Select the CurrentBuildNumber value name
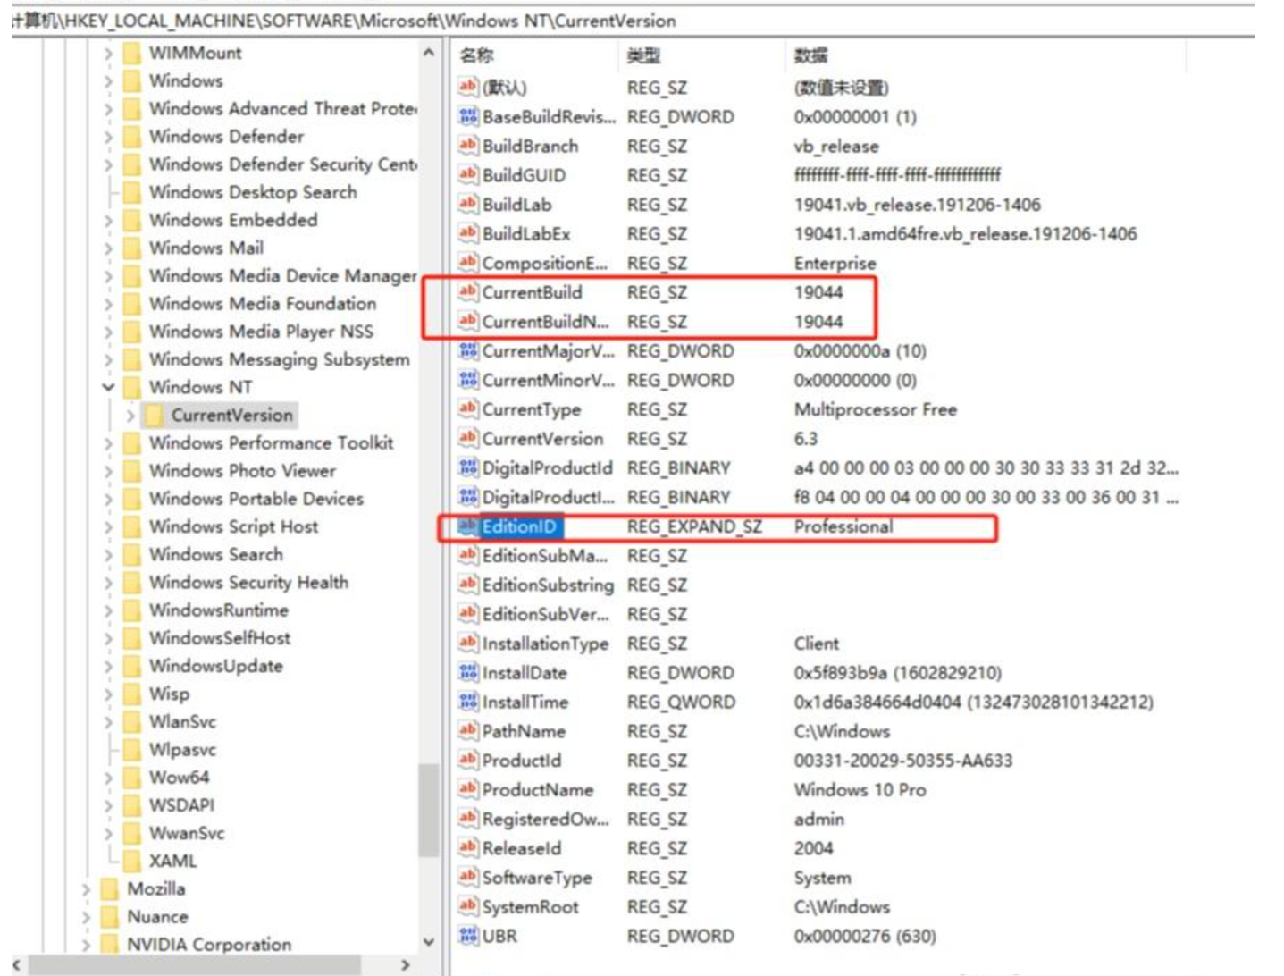1284x976 pixels. click(x=545, y=322)
